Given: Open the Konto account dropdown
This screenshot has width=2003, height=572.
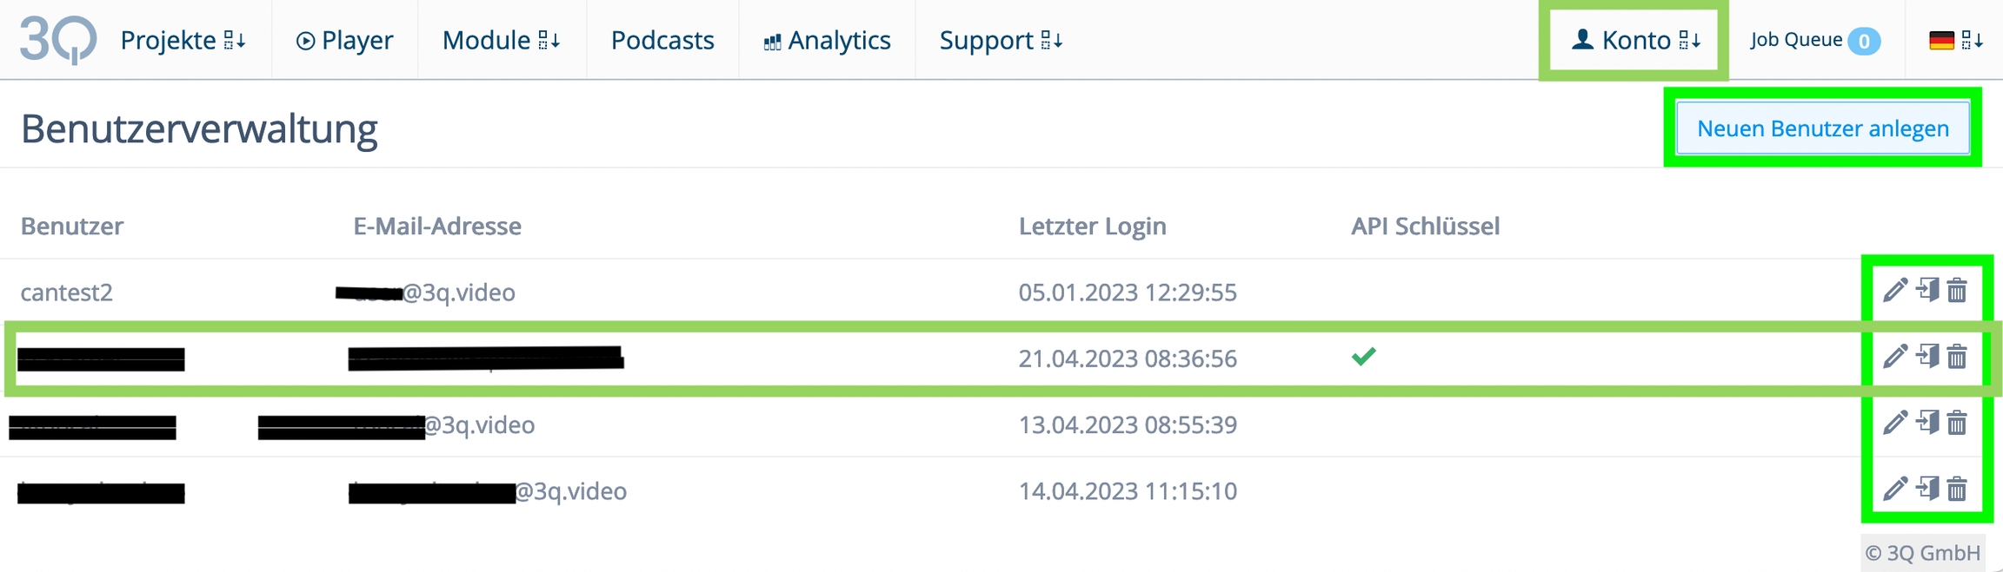Looking at the screenshot, I should (1635, 40).
